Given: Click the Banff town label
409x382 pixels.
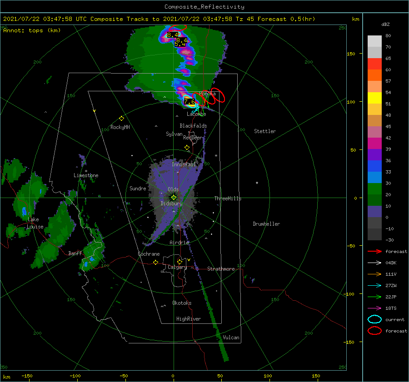Looking at the screenshot, I should tap(75, 253).
